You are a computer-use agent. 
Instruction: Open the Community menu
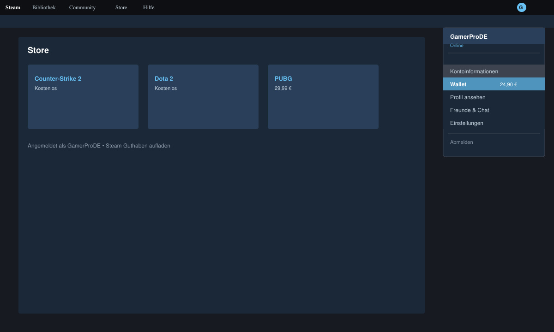pos(82,7)
